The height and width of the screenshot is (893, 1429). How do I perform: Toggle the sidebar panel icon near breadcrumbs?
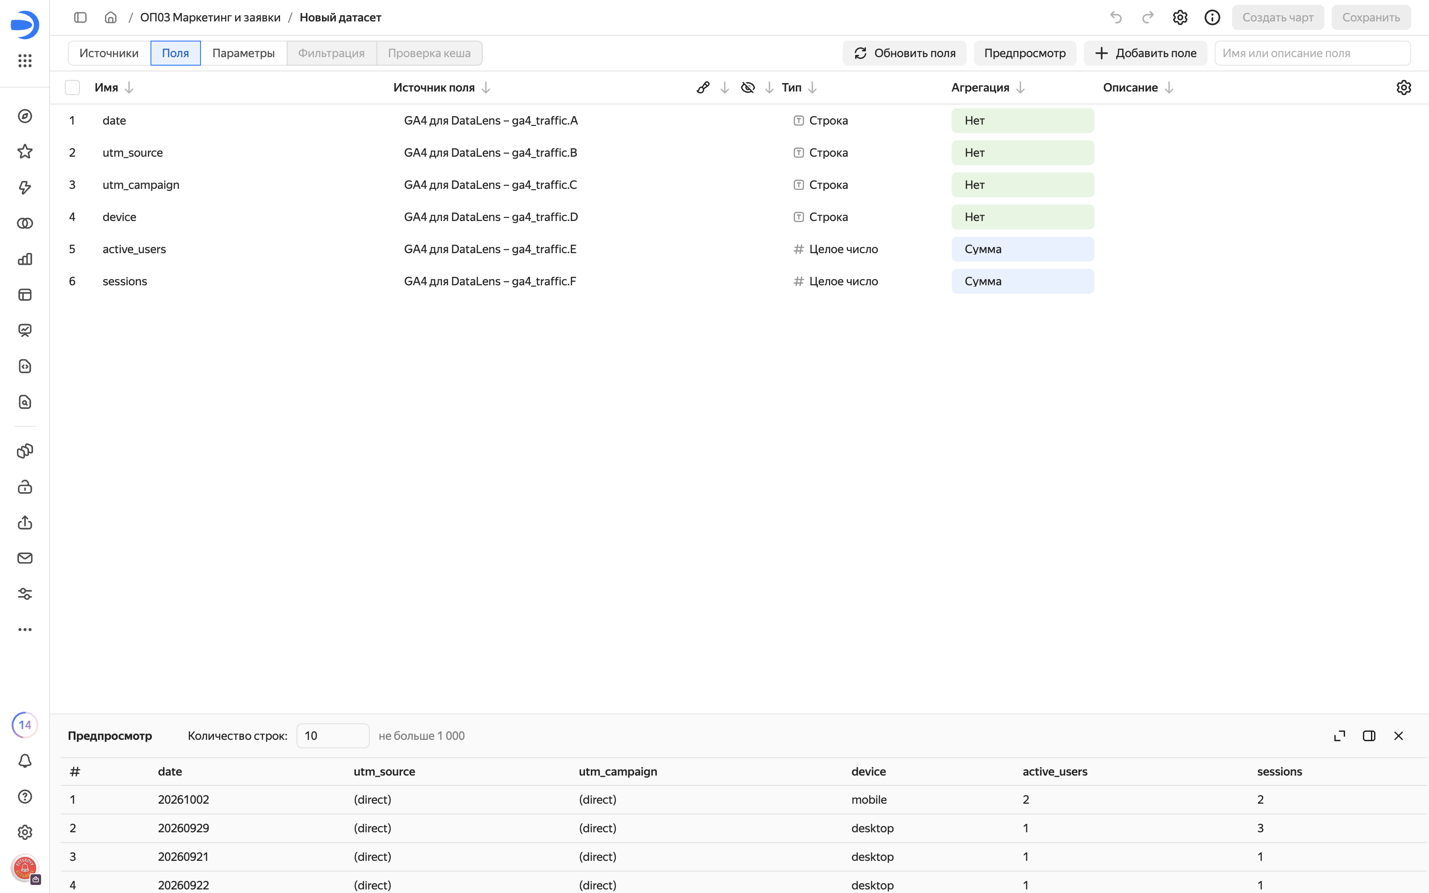(80, 17)
